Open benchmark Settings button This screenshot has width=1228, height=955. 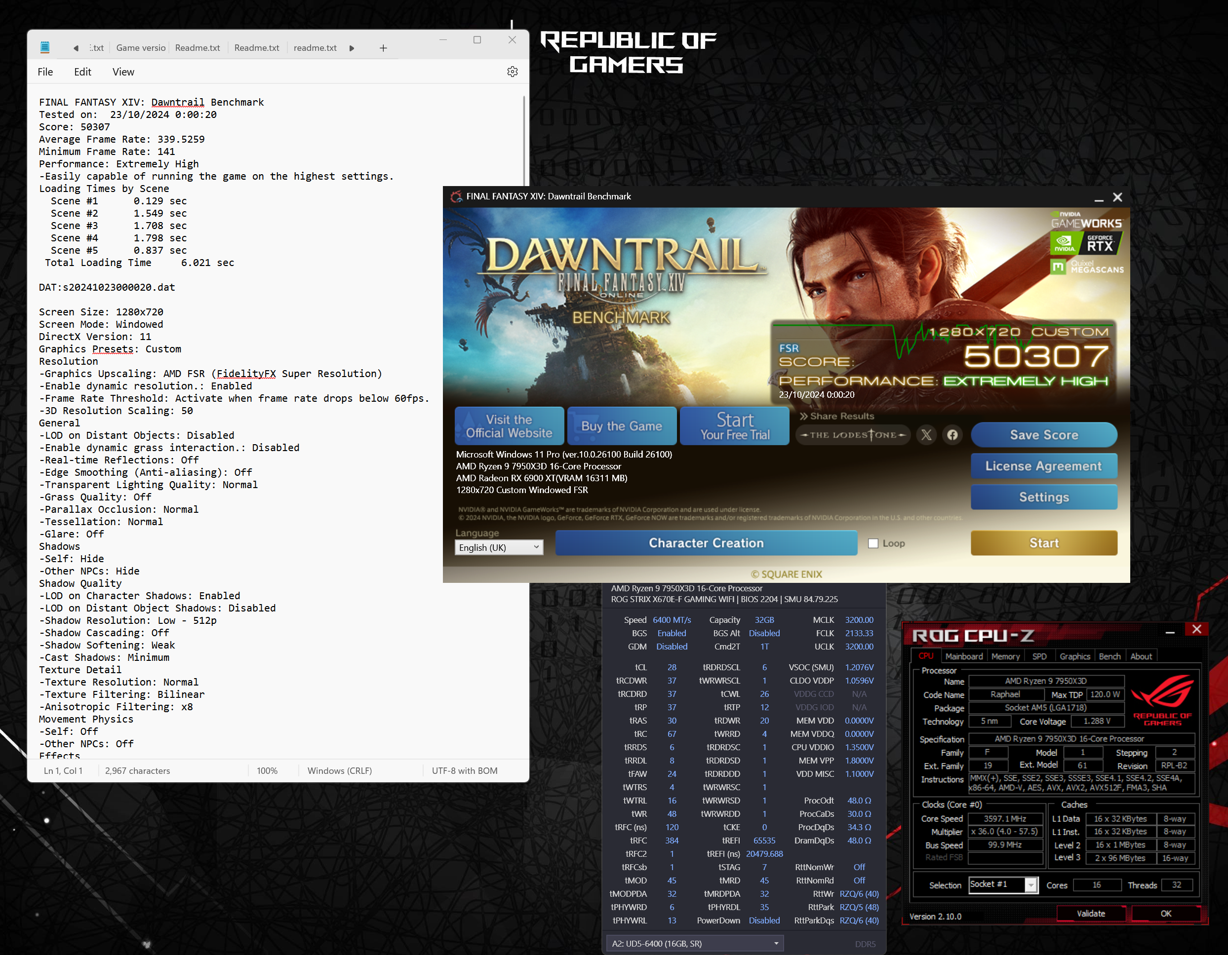tap(1043, 497)
